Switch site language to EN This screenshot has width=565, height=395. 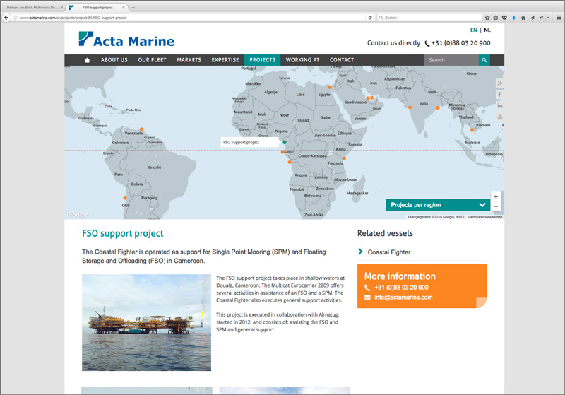tap(473, 30)
